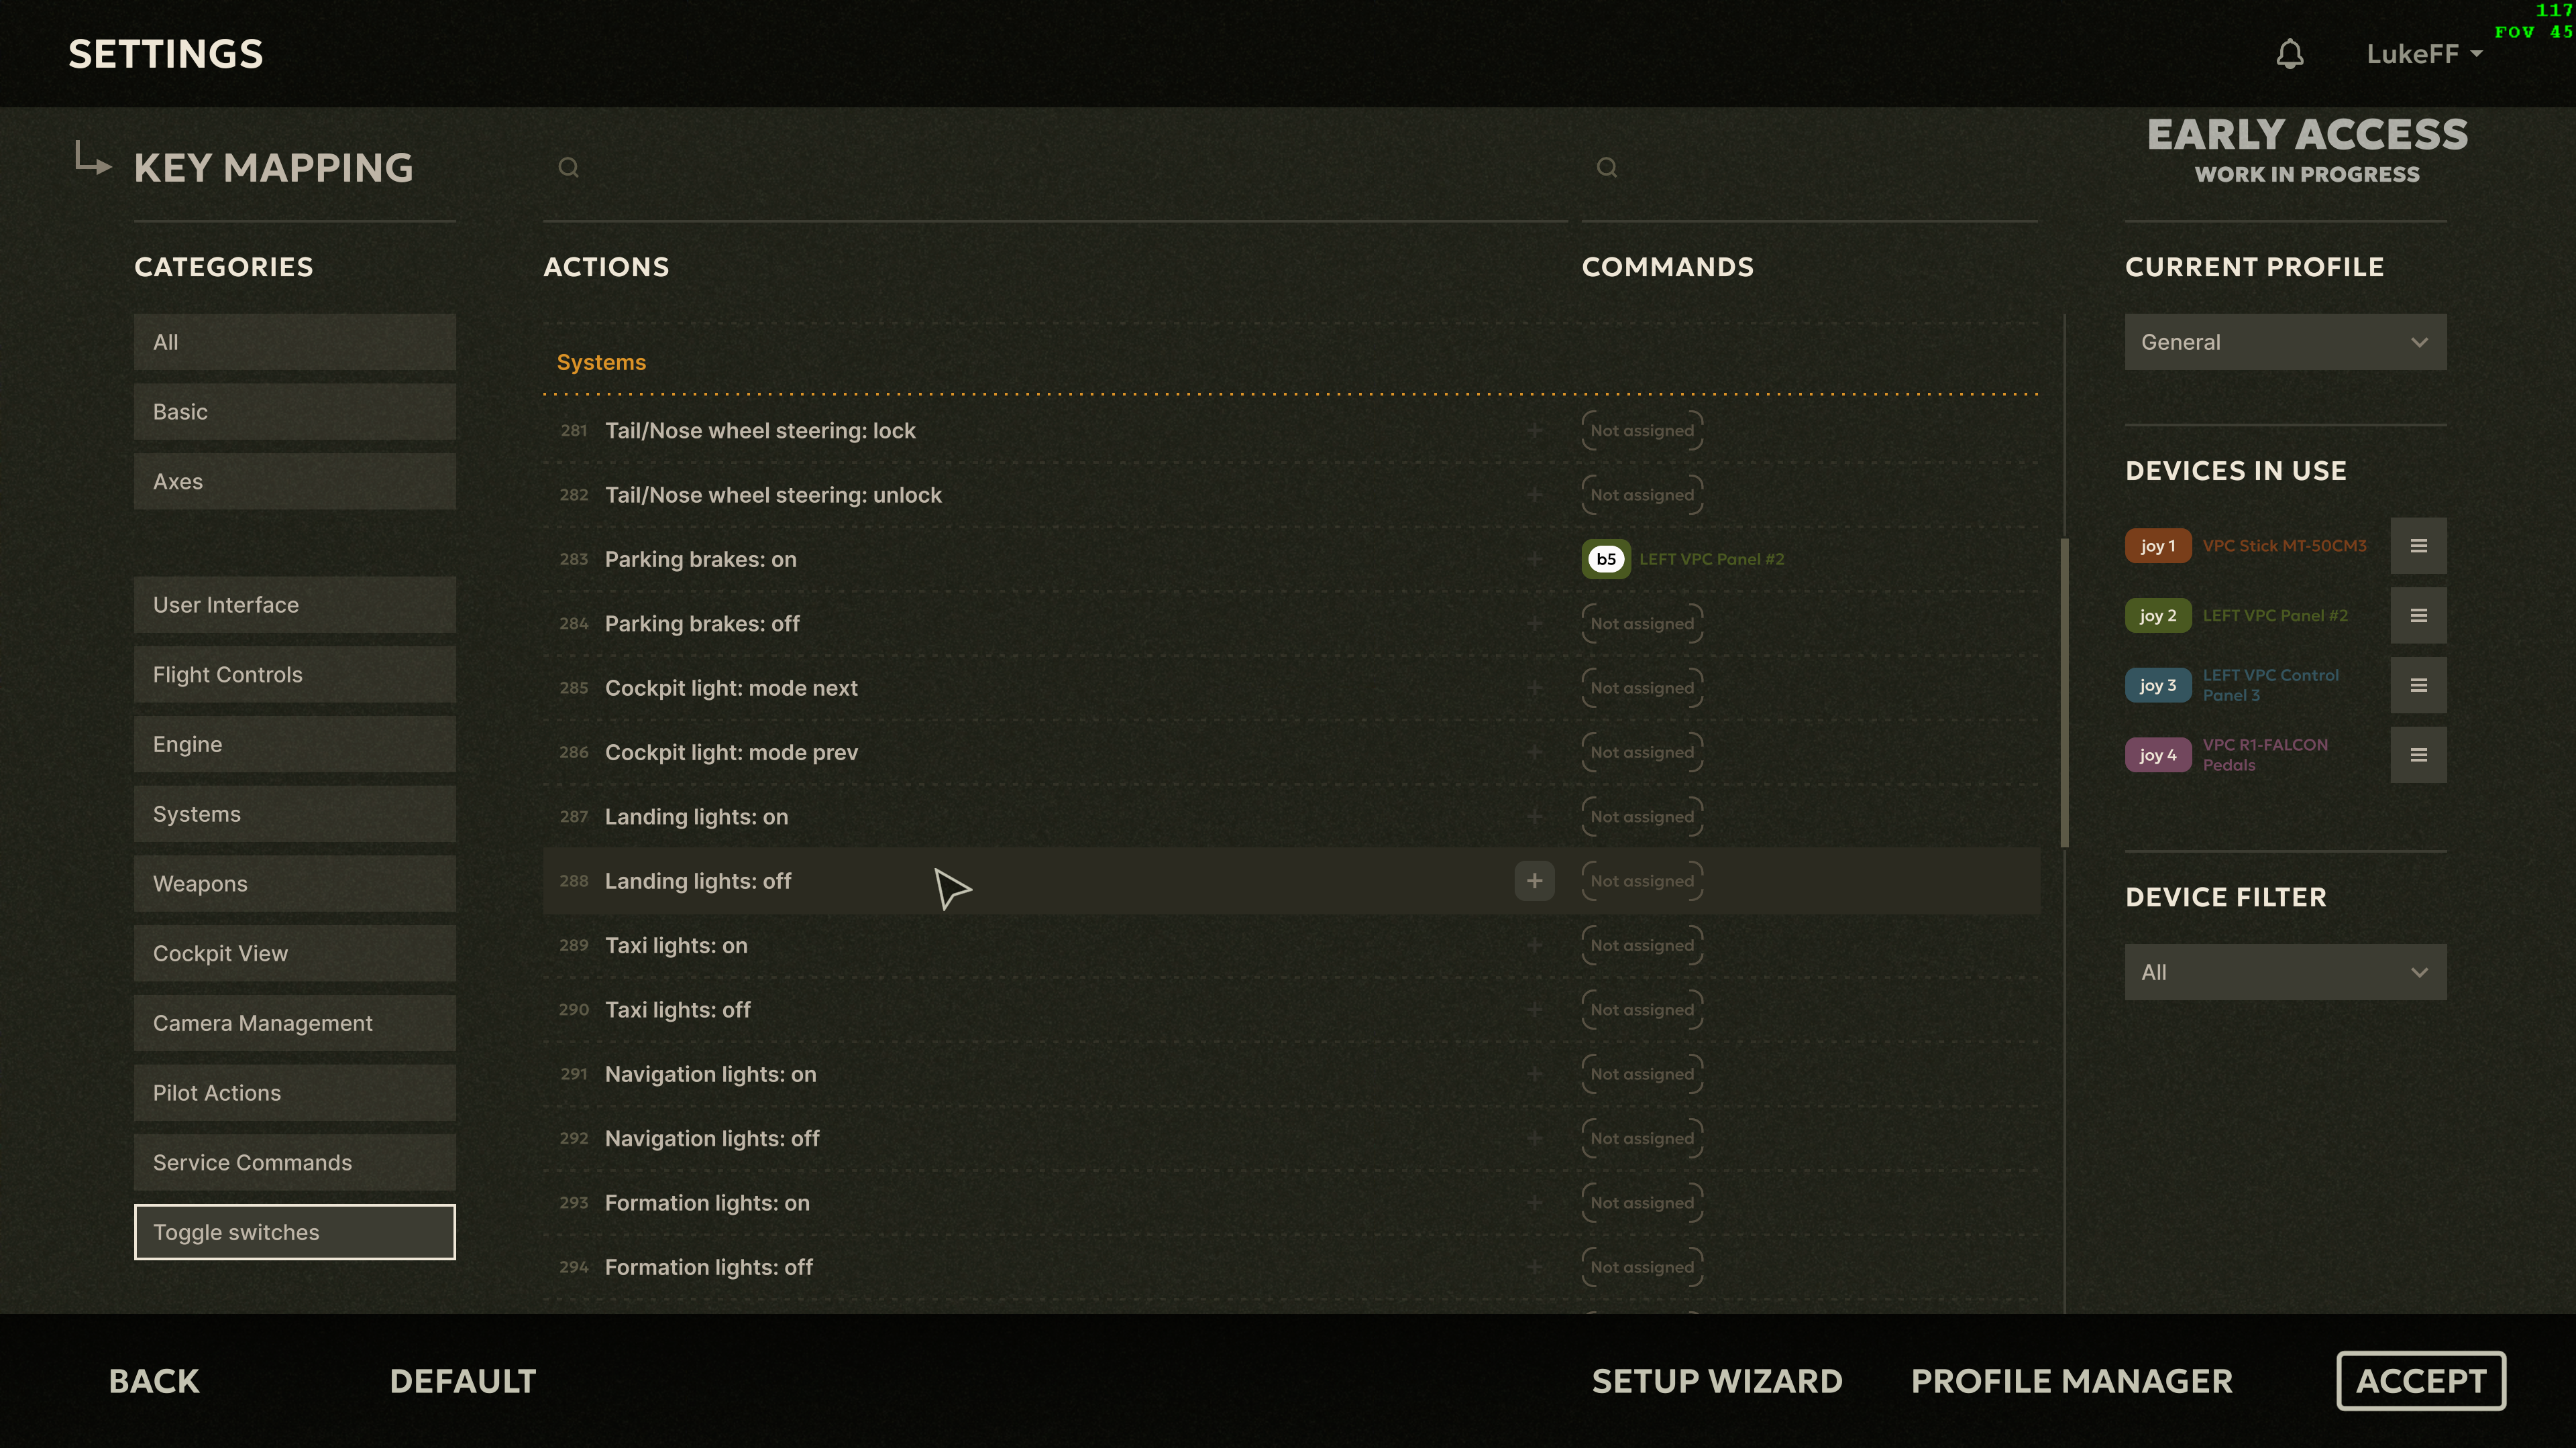
Task: Select the Basic category
Action: (295, 412)
